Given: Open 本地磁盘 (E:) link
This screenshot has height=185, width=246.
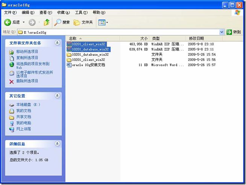Looking at the screenshot, I should click(28, 105).
